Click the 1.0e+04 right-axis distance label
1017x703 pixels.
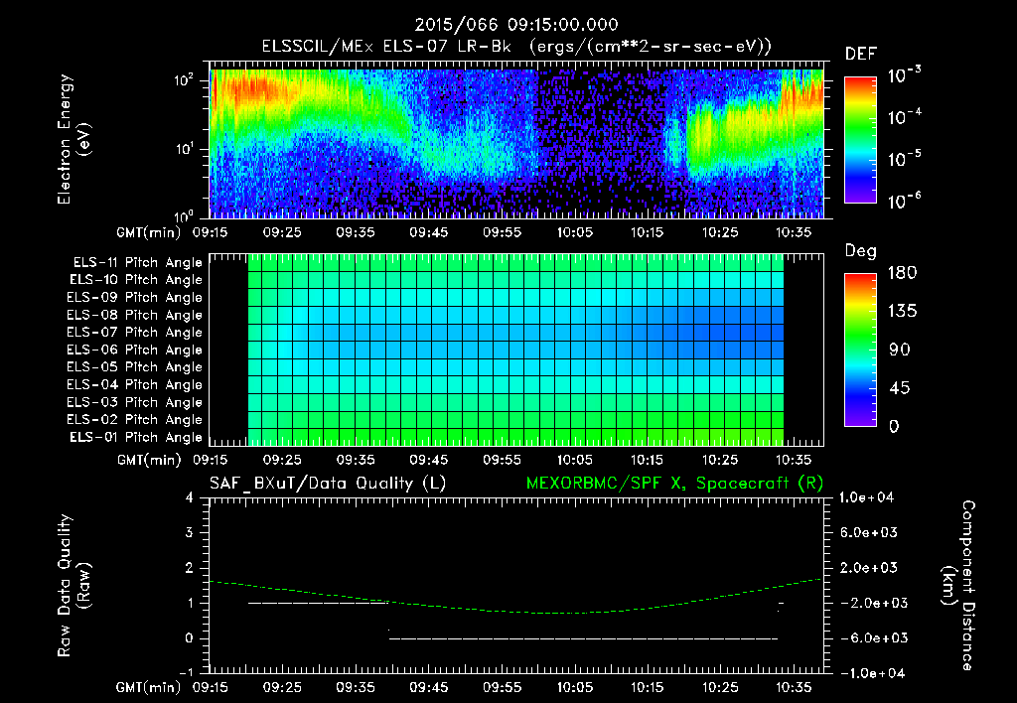point(866,497)
